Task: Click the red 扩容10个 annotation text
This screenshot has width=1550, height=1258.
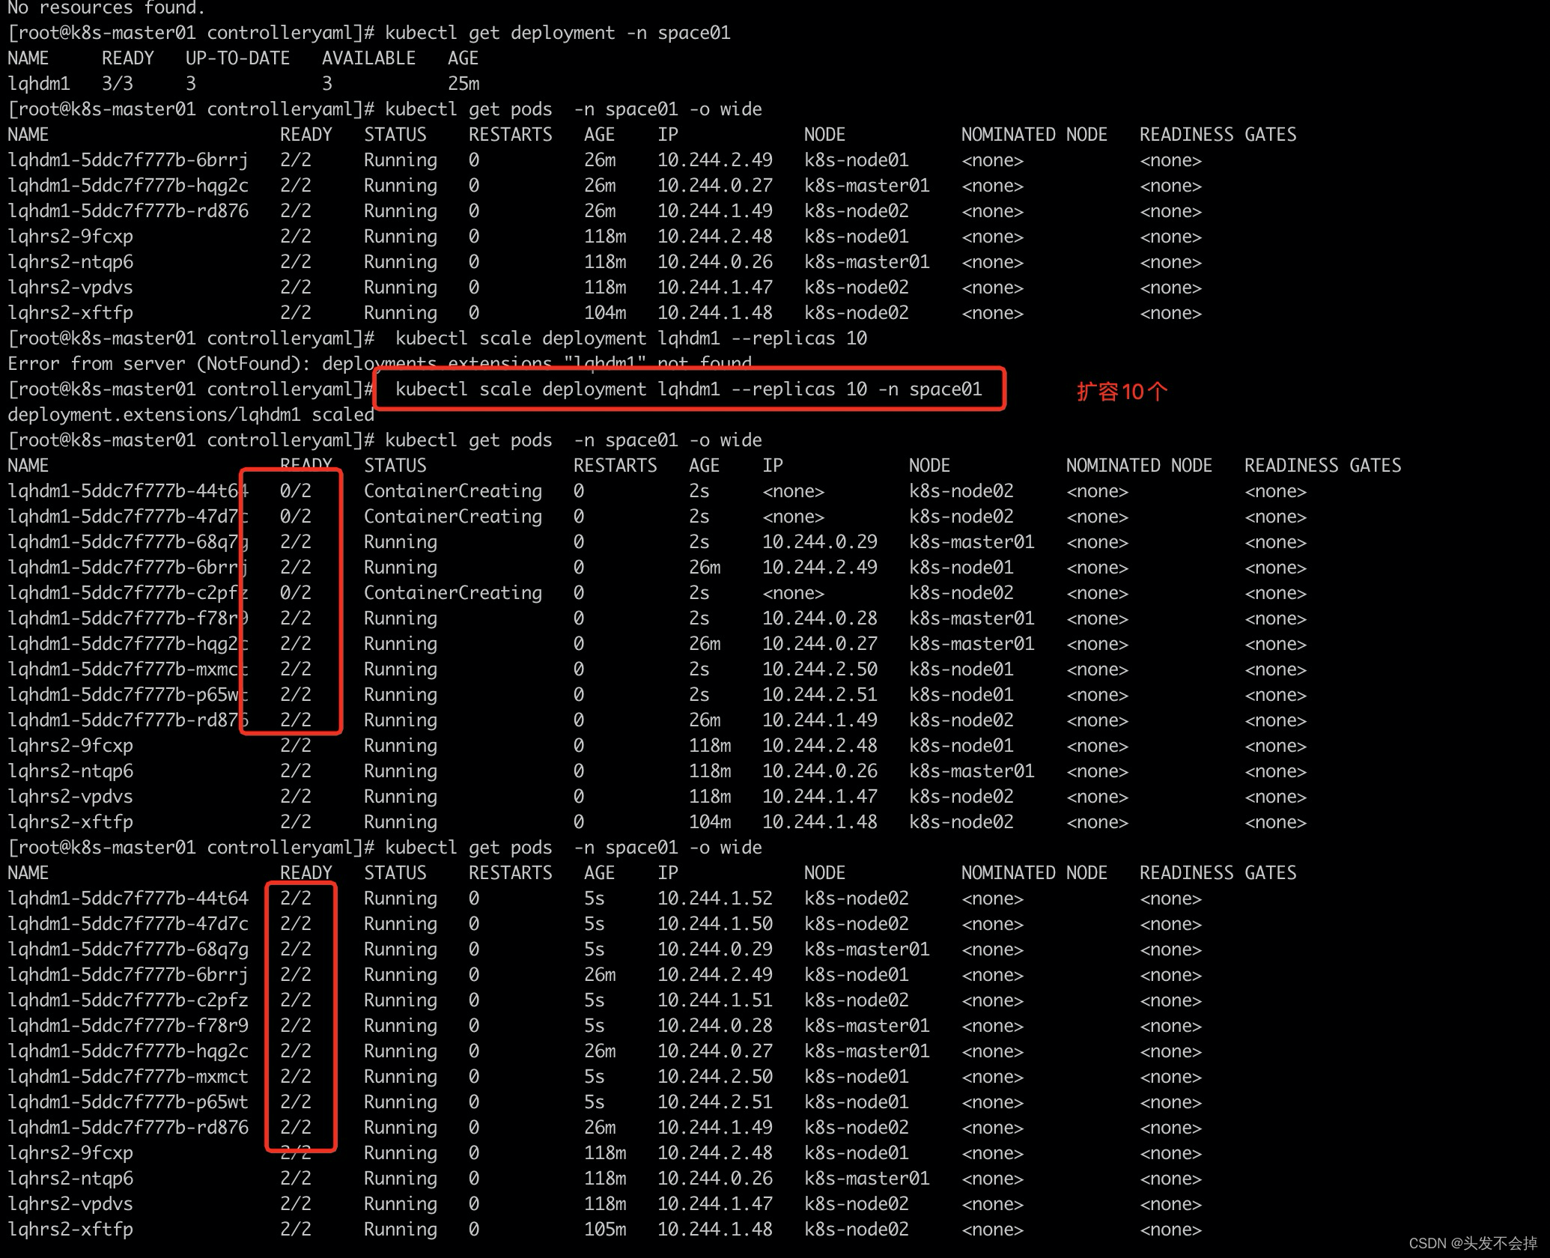Action: pyautogui.click(x=1121, y=392)
